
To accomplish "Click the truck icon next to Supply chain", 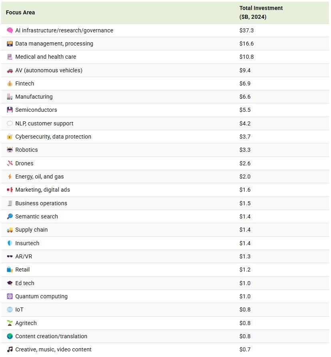I will tap(10, 230).
